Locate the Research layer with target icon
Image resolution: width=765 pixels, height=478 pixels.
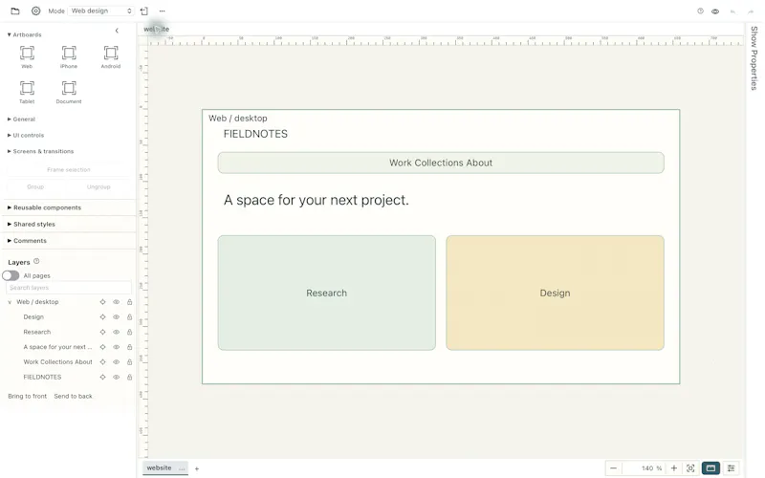(103, 332)
